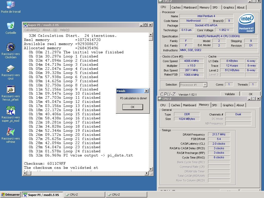Click the Super PI vertical scroll thumb
Screen dimensions: 264x198
(x=151, y=39)
